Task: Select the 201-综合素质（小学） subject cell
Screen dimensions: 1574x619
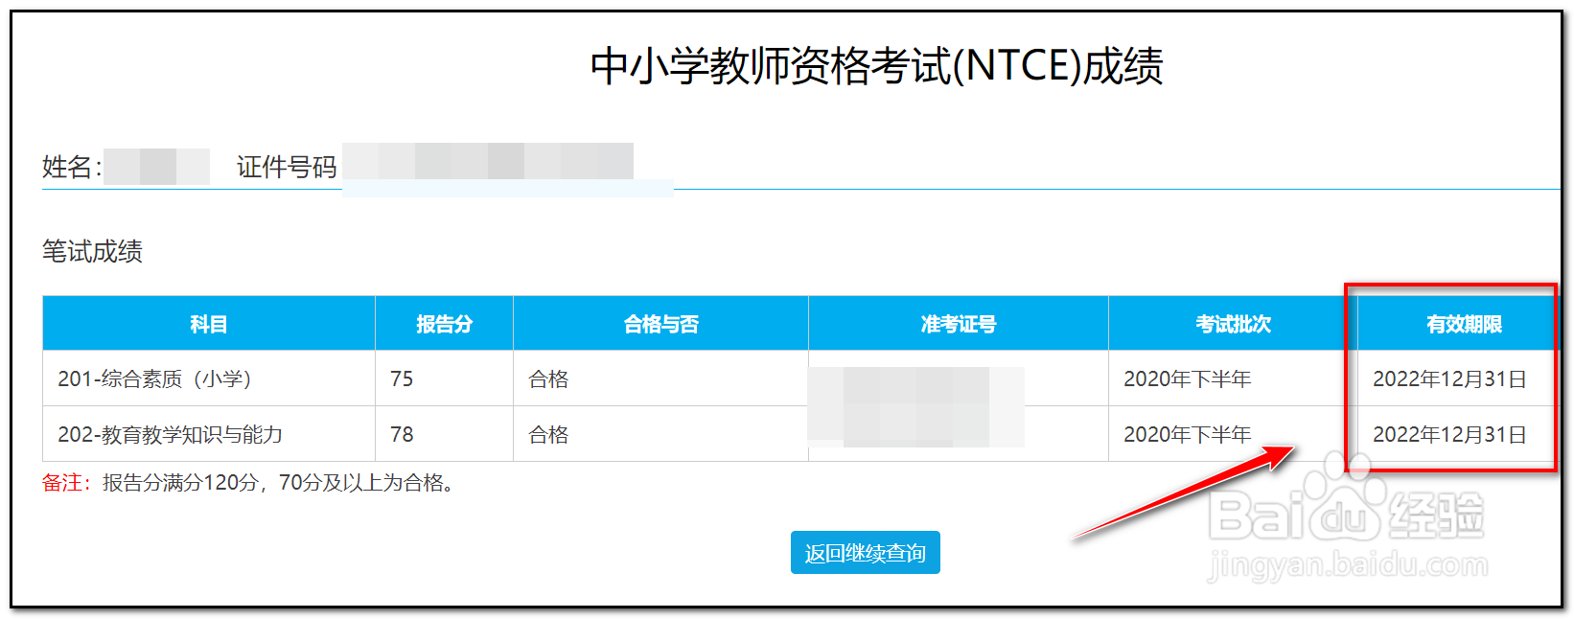Action: click(154, 378)
